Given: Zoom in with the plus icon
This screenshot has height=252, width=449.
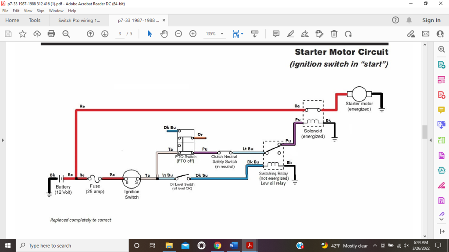Looking at the screenshot, I should pyautogui.click(x=193, y=34).
